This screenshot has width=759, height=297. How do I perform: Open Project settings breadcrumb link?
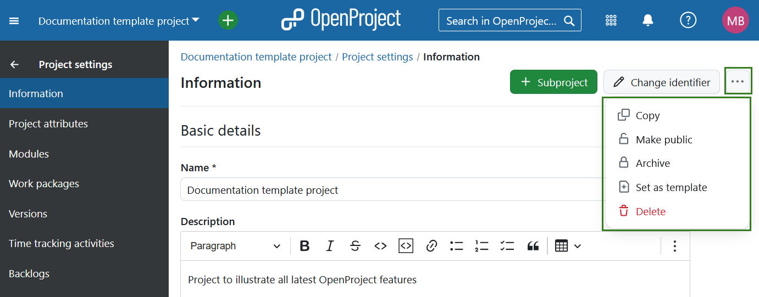(378, 57)
